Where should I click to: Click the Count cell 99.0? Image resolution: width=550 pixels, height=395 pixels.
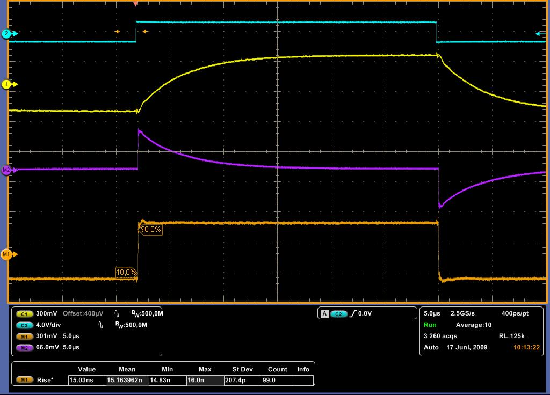click(x=278, y=381)
